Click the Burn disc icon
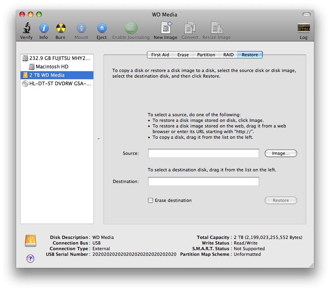 [61, 28]
